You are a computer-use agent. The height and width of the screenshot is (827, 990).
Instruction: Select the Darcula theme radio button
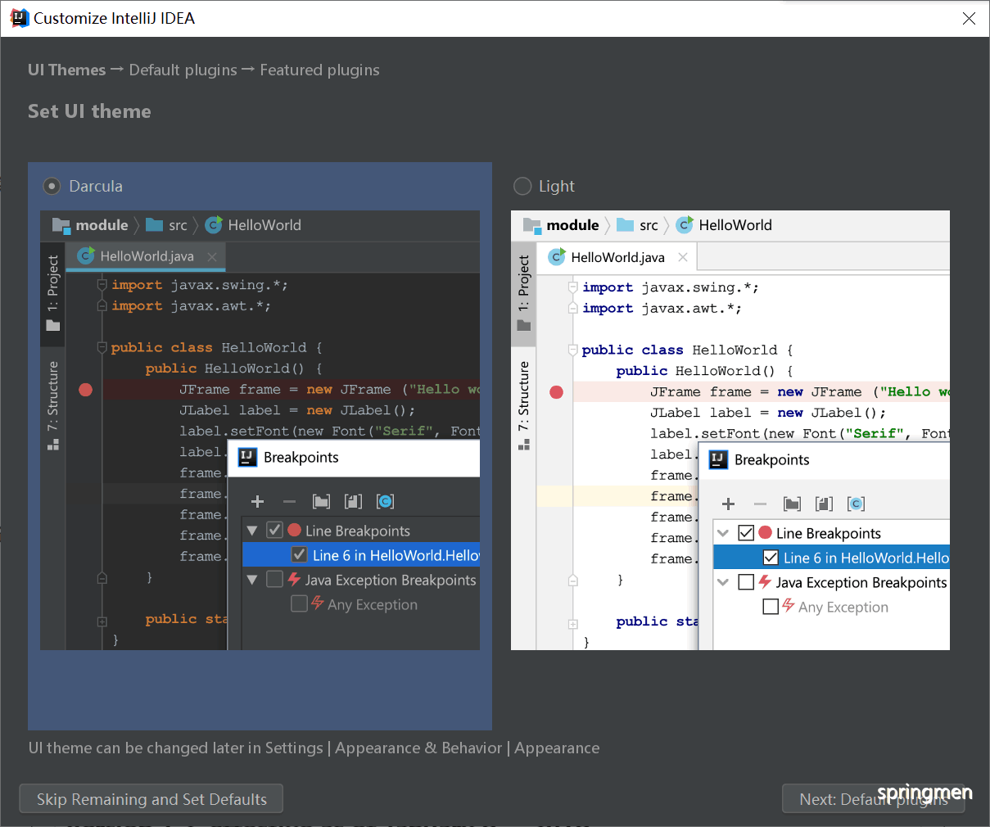[x=52, y=186]
